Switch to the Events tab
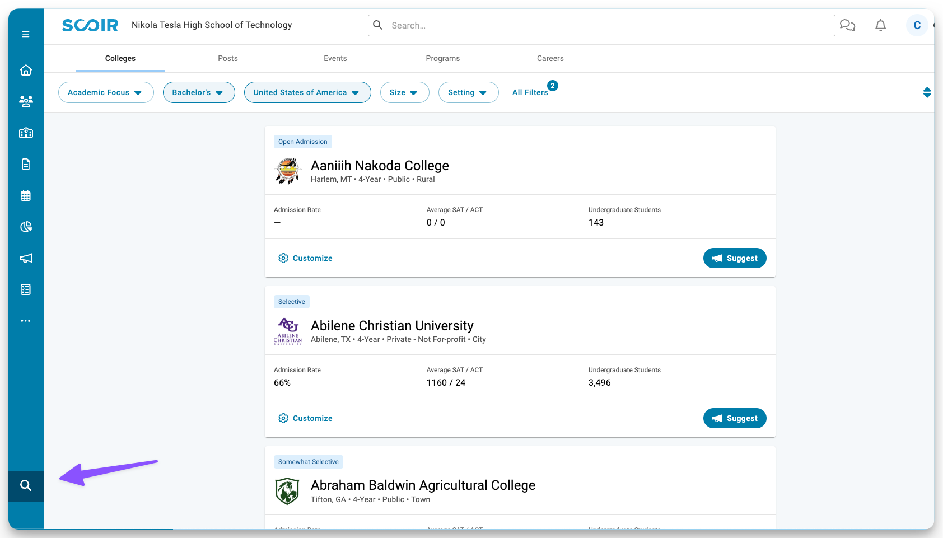This screenshot has height=538, width=943. (x=335, y=58)
